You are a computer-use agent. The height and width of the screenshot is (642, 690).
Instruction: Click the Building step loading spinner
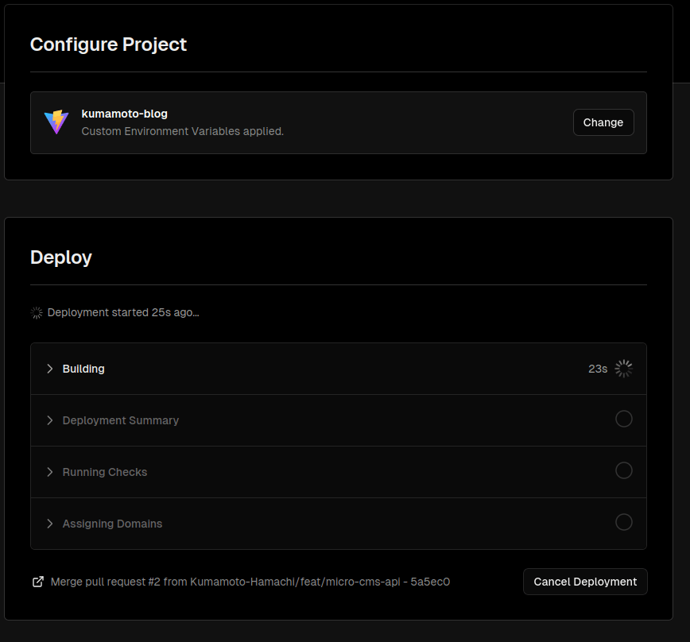[623, 369]
